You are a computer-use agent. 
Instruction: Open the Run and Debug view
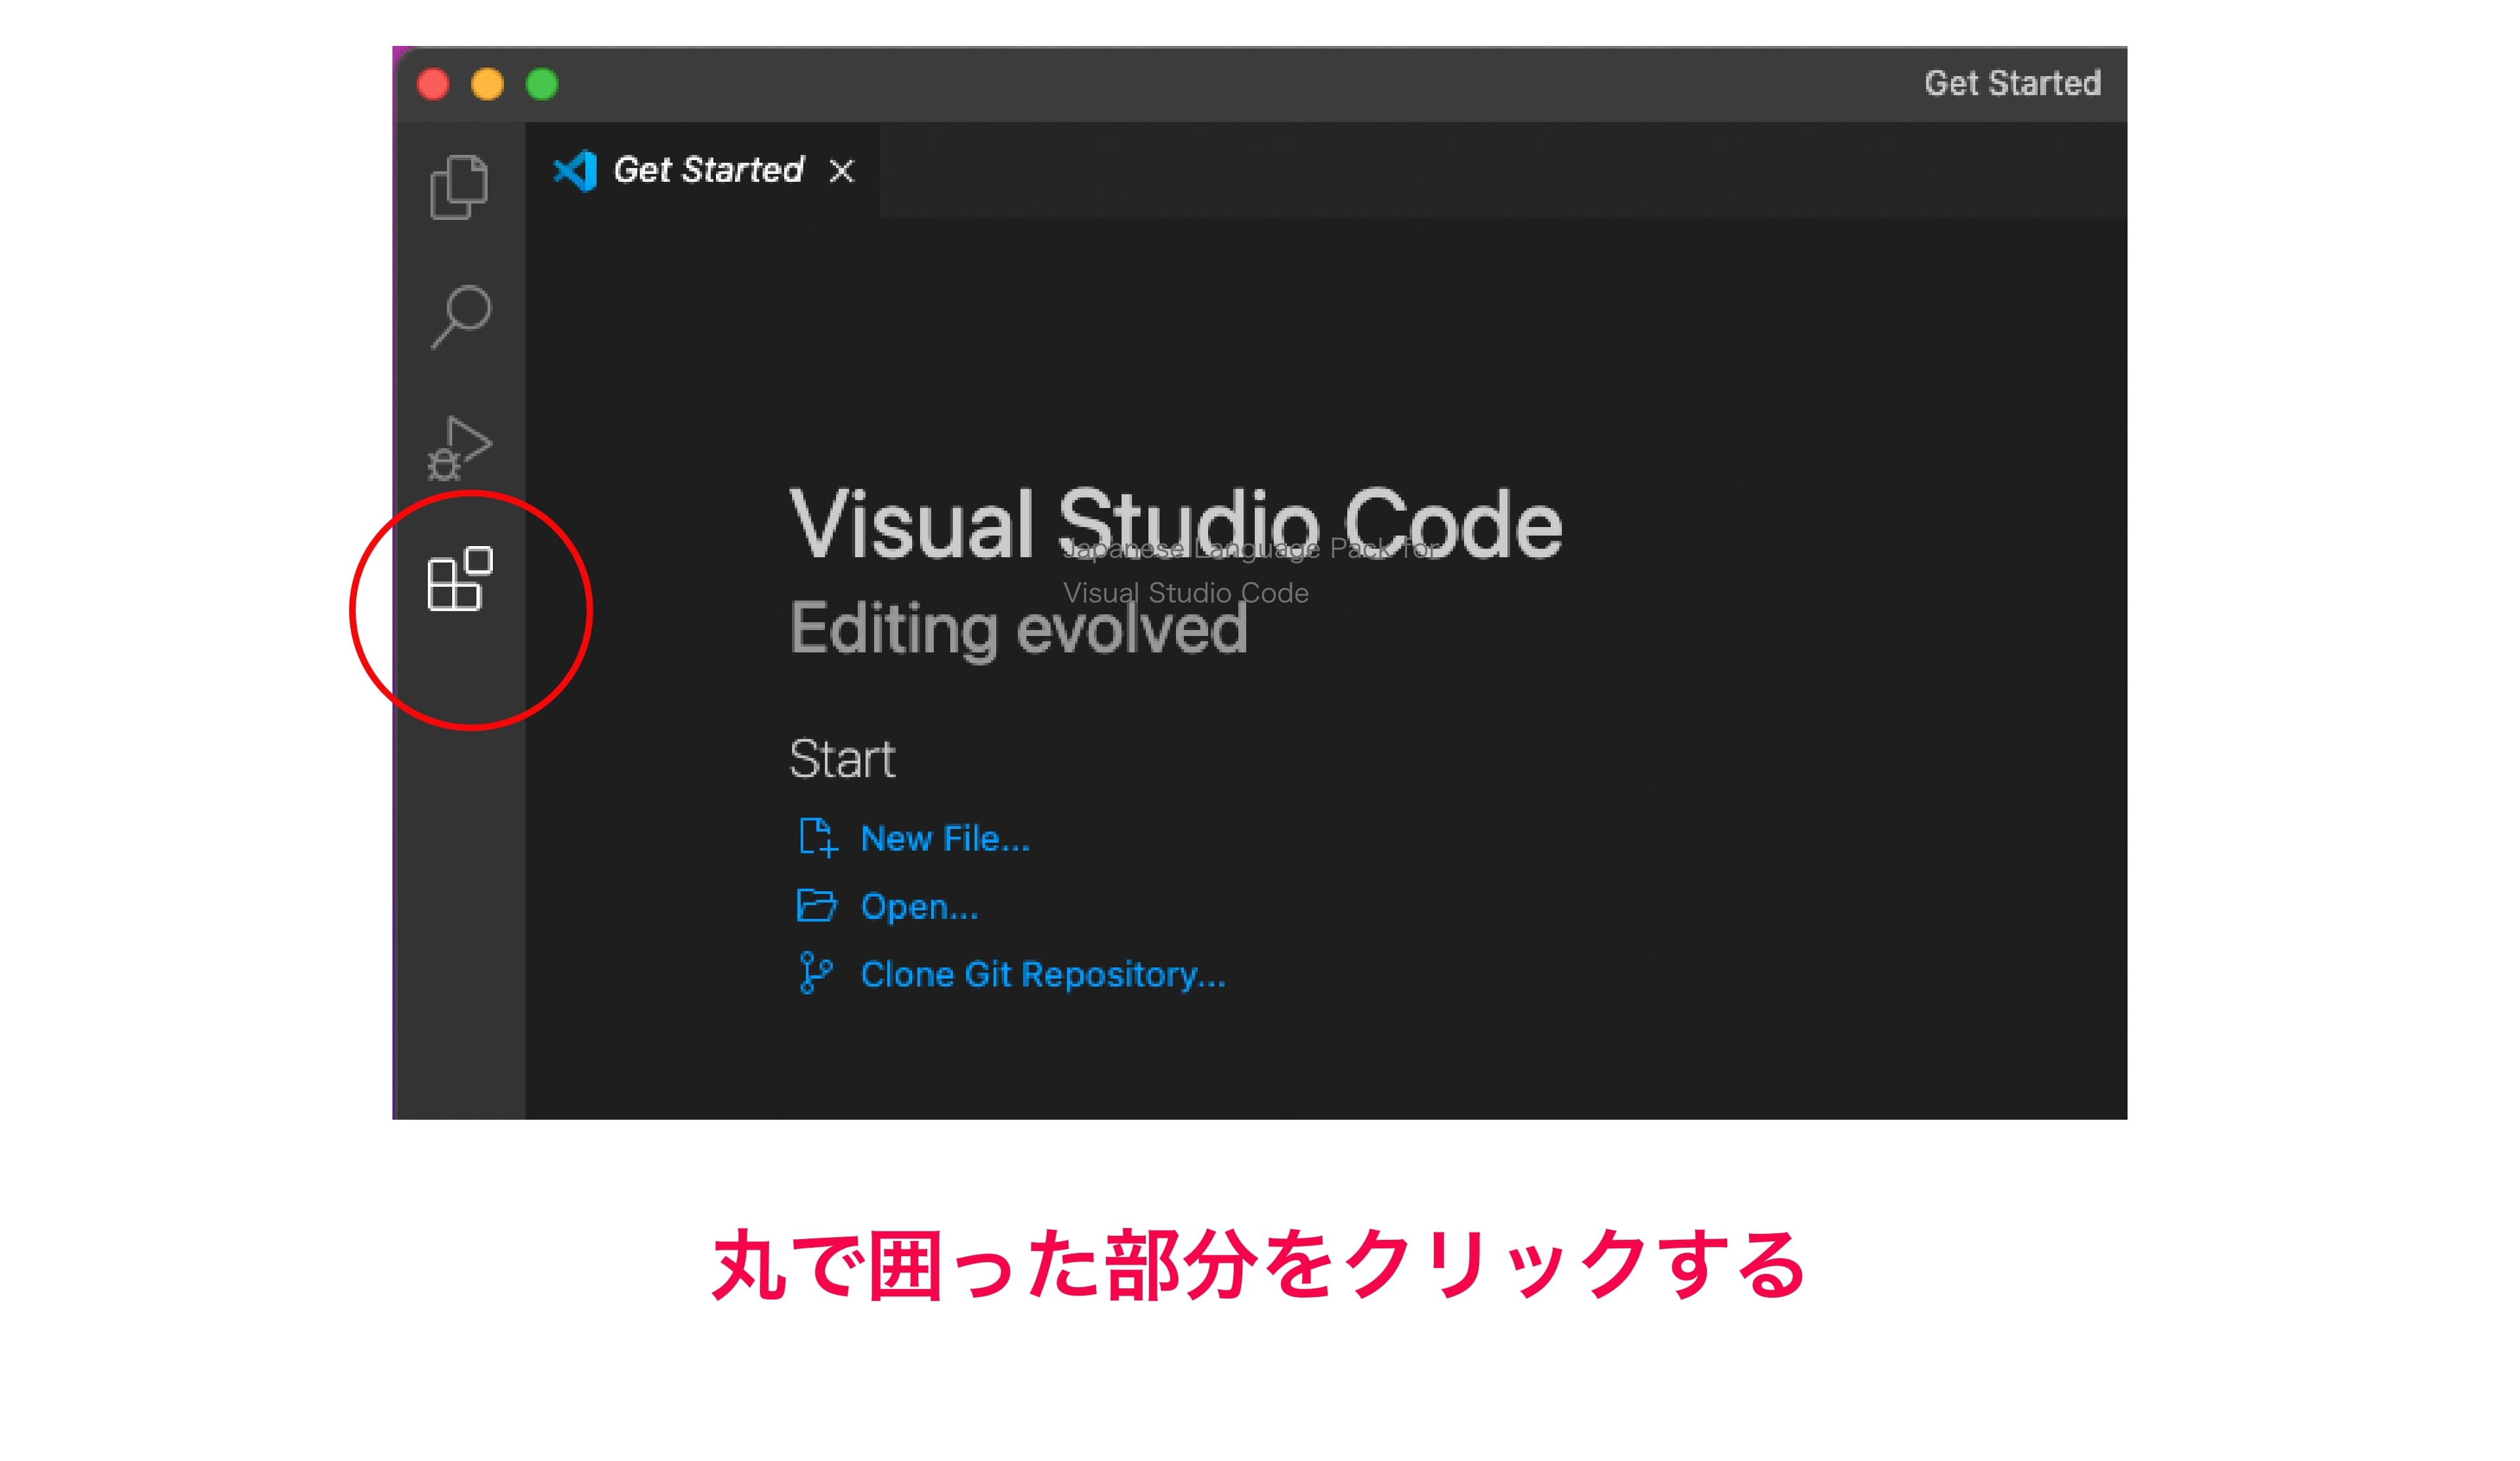(x=460, y=448)
